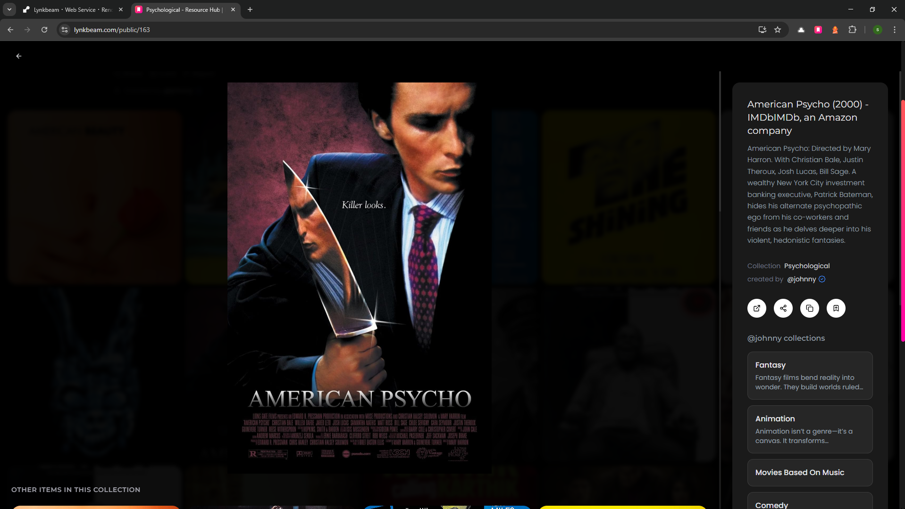Open site information icon in address bar
Screen dimensions: 905x509
(x=65, y=30)
